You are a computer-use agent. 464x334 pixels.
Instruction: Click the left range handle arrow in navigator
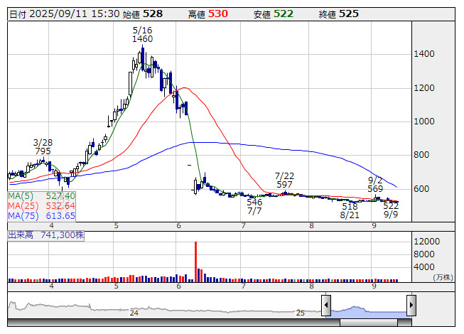click(x=325, y=306)
